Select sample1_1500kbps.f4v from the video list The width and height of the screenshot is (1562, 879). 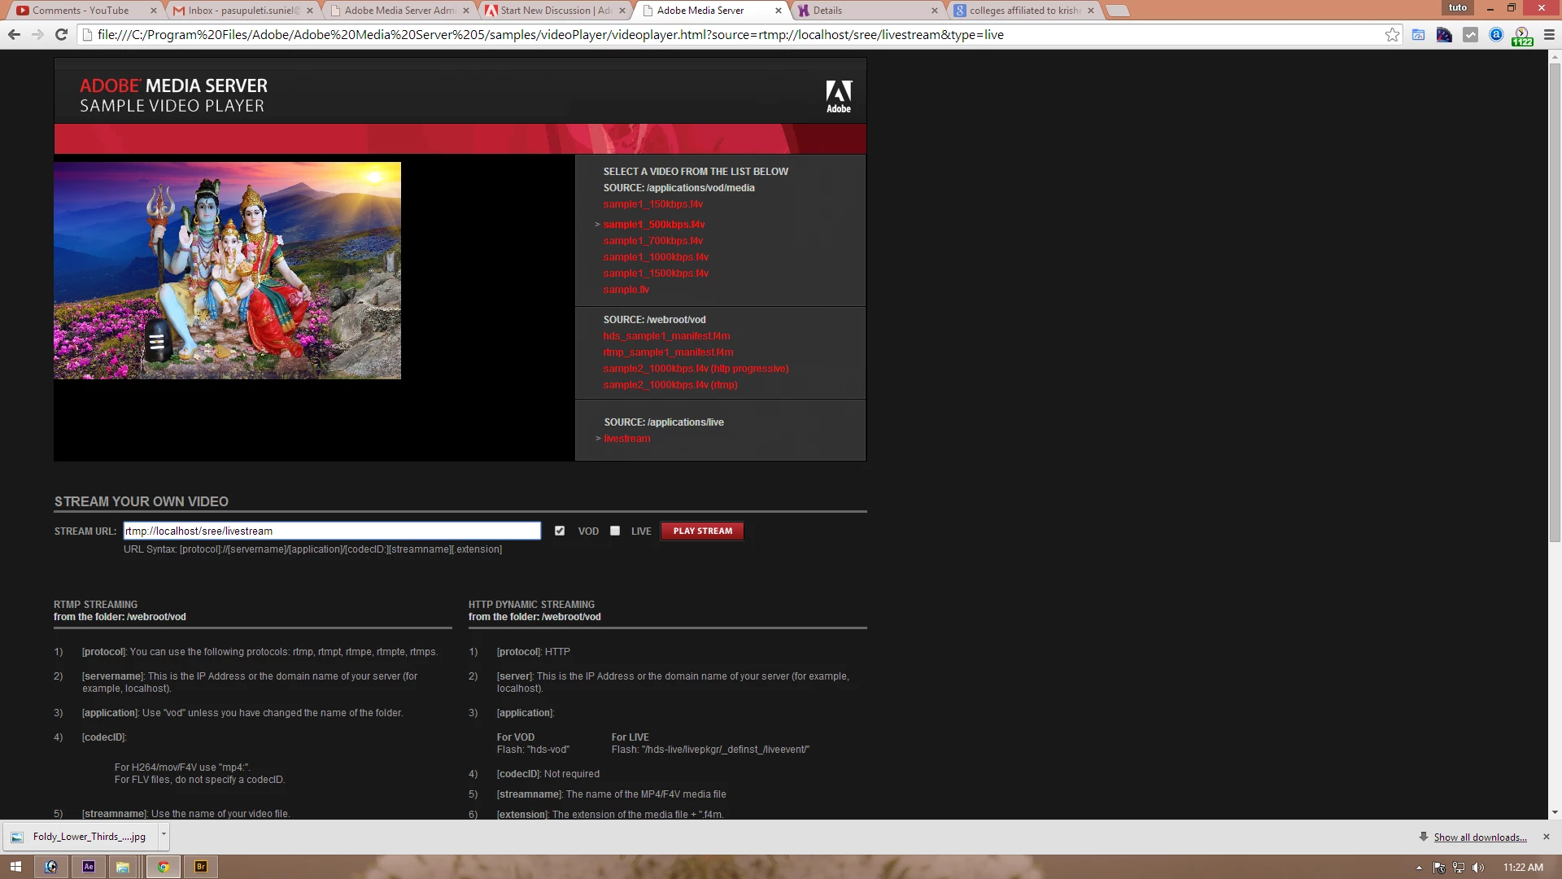(656, 273)
